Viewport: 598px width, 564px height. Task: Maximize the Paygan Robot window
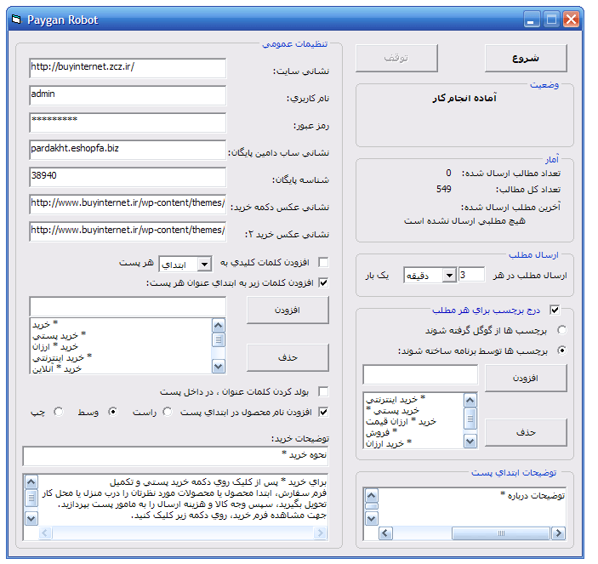[x=551, y=19]
